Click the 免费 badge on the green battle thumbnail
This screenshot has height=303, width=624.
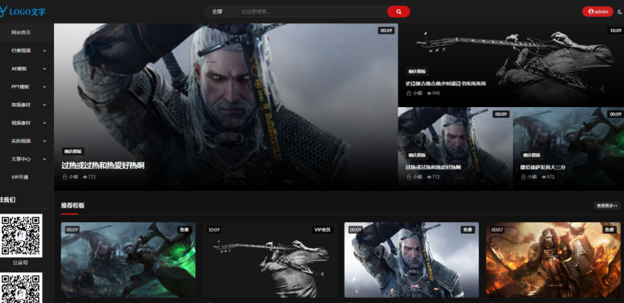click(184, 230)
